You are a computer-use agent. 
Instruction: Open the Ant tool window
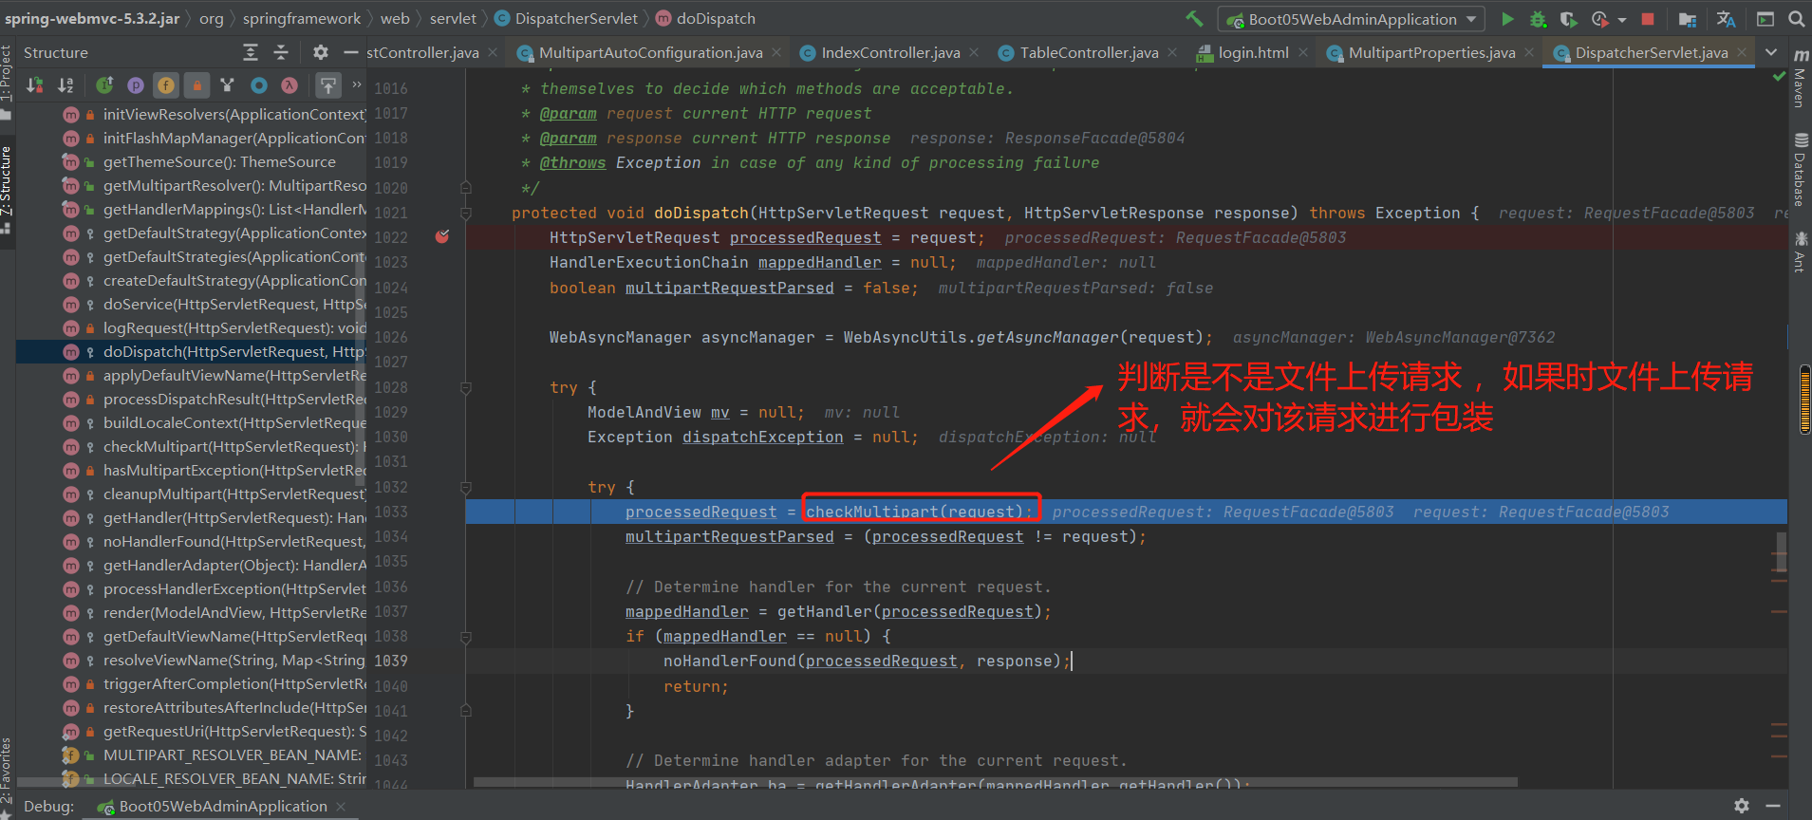point(1800,252)
